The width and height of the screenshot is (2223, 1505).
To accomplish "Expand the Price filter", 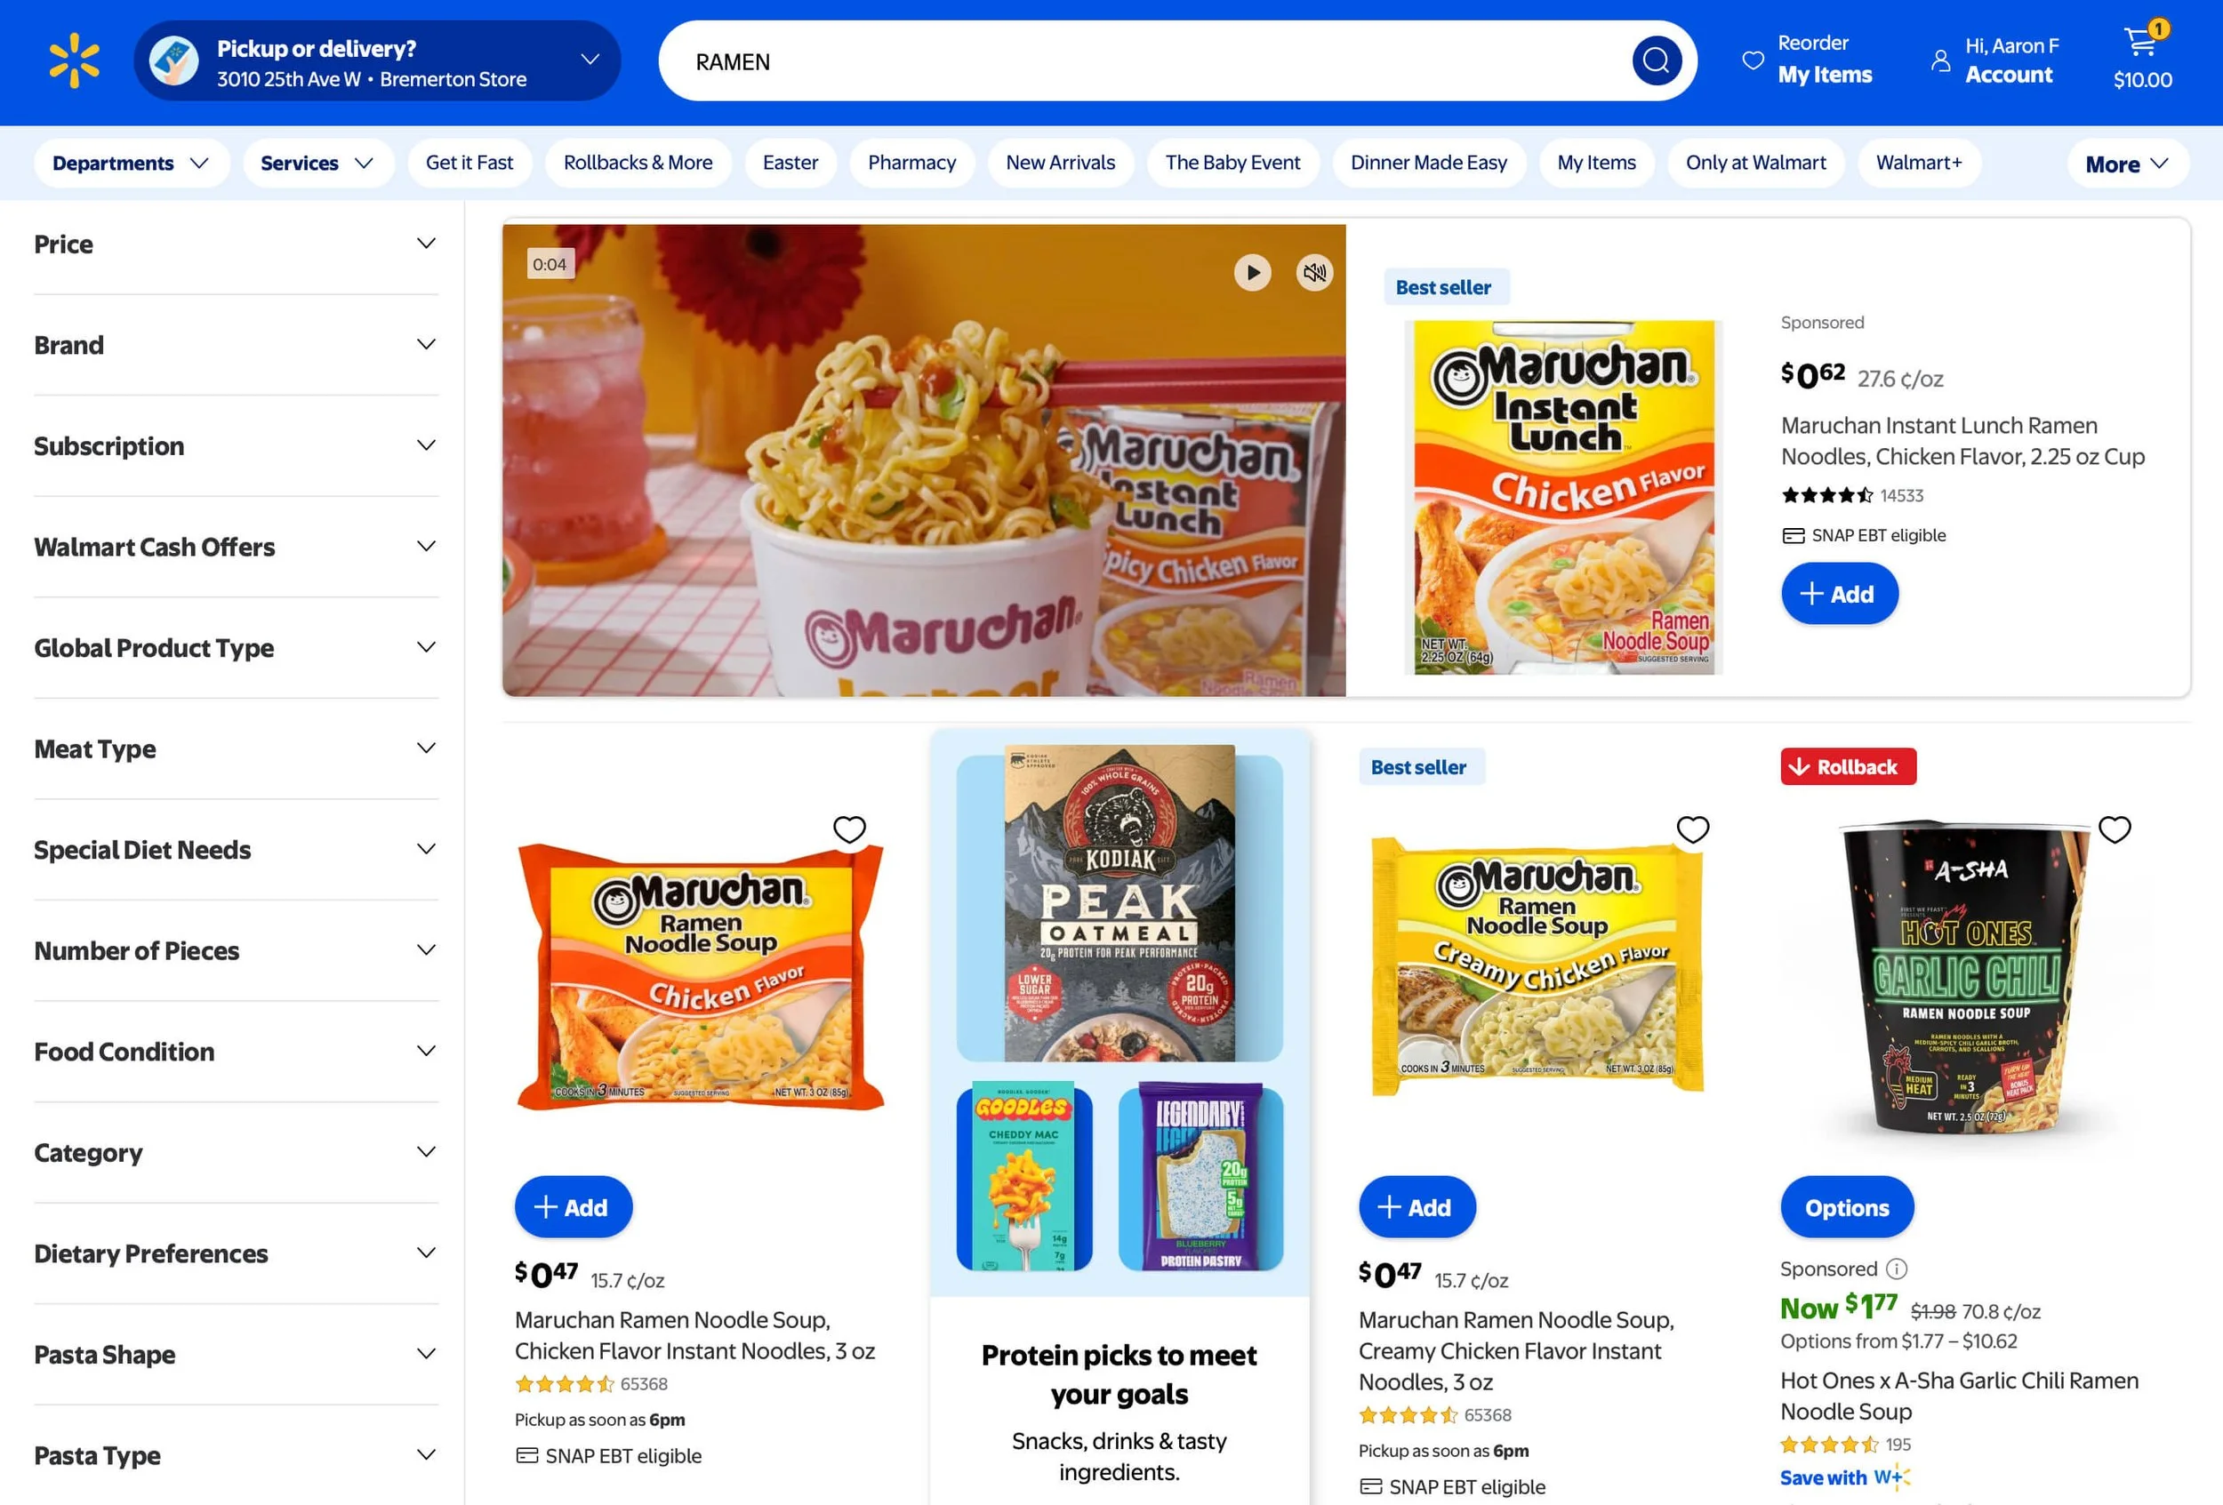I will [x=237, y=244].
